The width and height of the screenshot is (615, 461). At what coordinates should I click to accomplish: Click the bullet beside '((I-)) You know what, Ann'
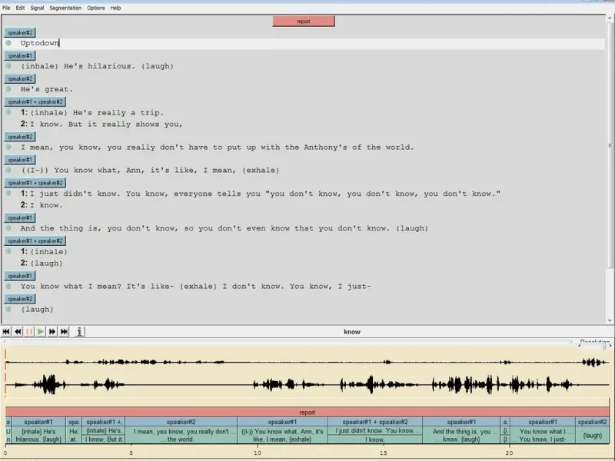coord(8,170)
